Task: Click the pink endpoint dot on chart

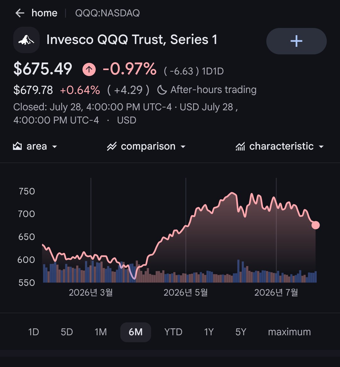Action: 316,225
